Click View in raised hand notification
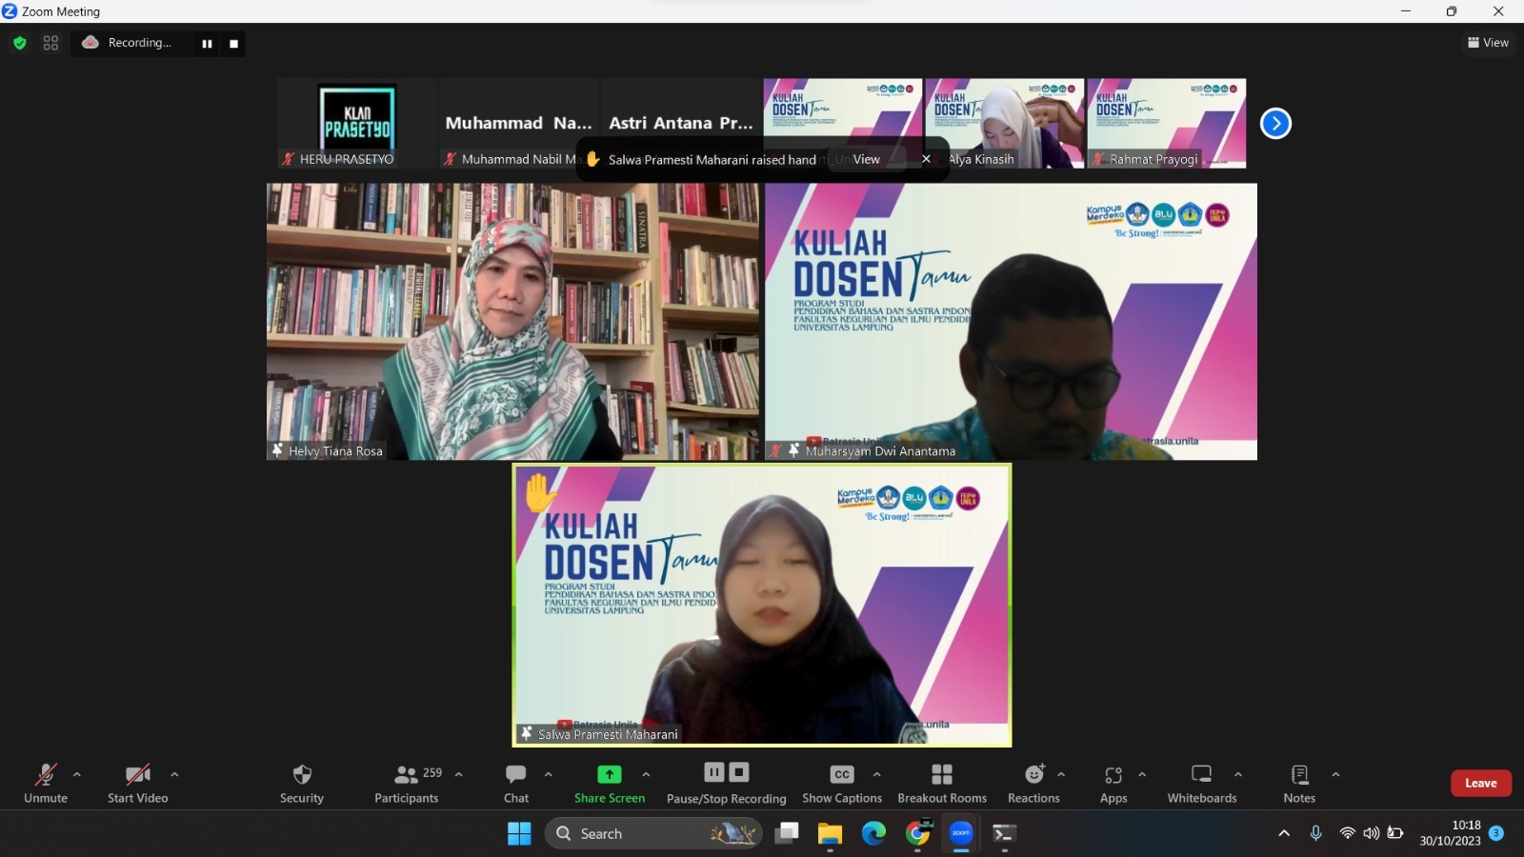1524x857 pixels. coord(866,159)
